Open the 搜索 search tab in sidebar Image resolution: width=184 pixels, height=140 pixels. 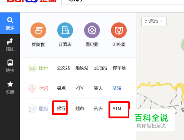[10, 23]
